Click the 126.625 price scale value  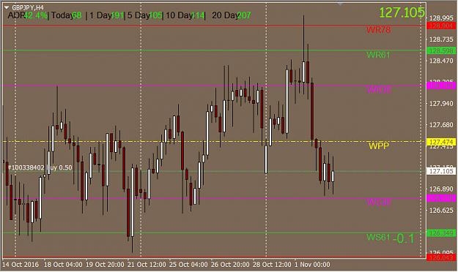pos(441,210)
